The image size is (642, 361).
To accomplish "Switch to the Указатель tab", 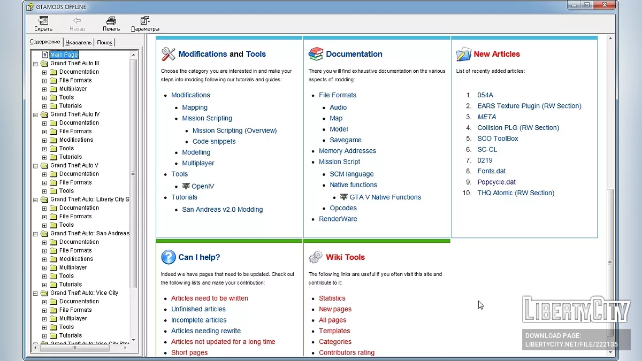I will point(79,42).
